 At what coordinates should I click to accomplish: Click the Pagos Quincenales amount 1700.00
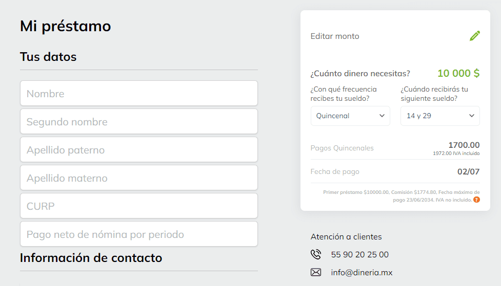[464, 145]
